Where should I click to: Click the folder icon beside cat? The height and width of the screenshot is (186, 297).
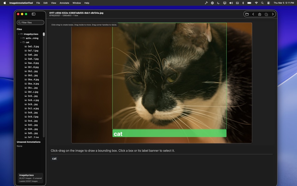[x=24, y=42]
